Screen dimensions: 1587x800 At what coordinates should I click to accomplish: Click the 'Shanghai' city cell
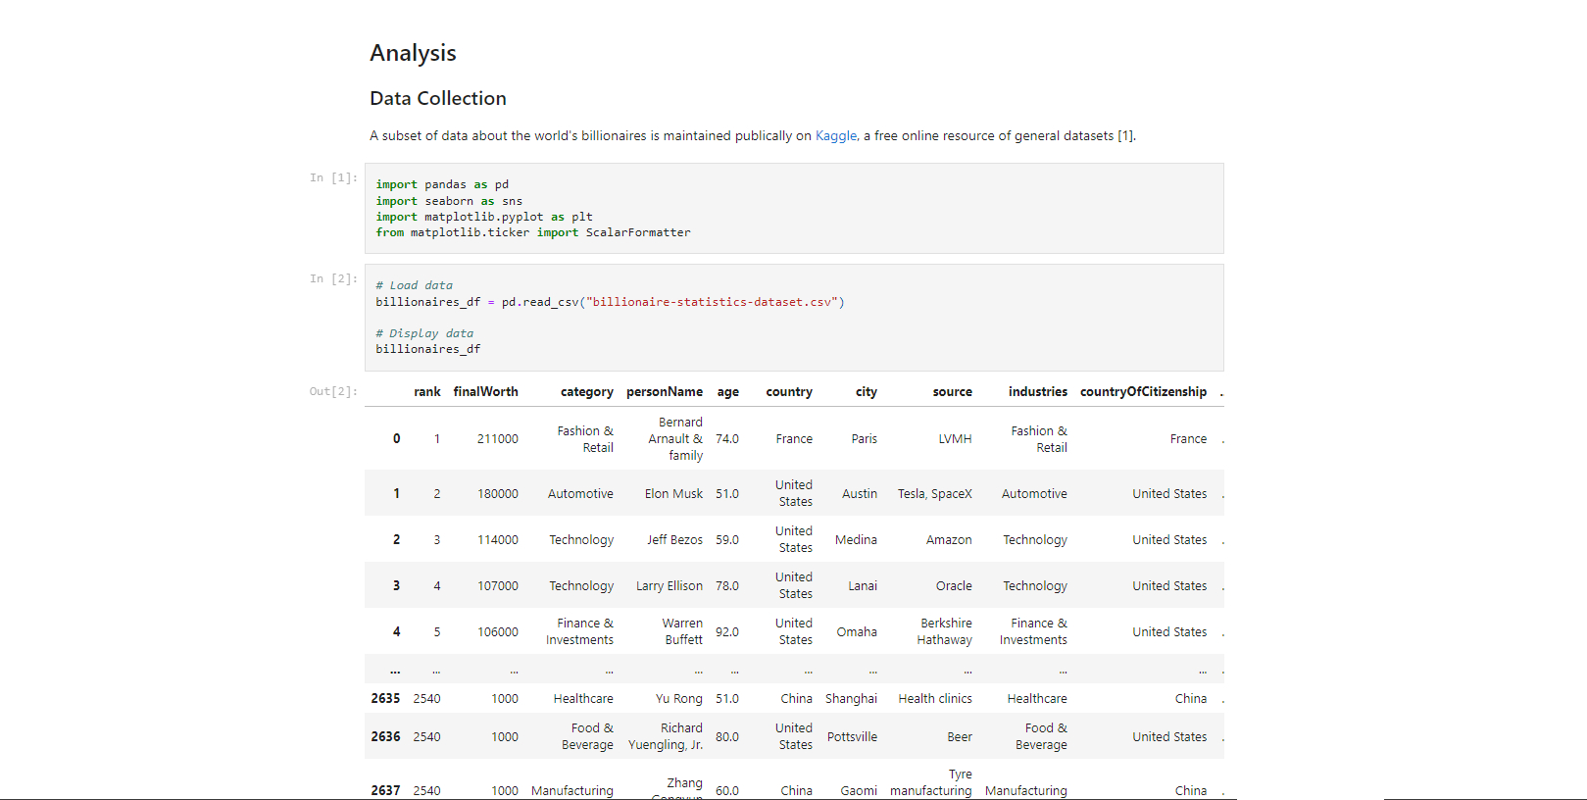pyautogui.click(x=852, y=699)
